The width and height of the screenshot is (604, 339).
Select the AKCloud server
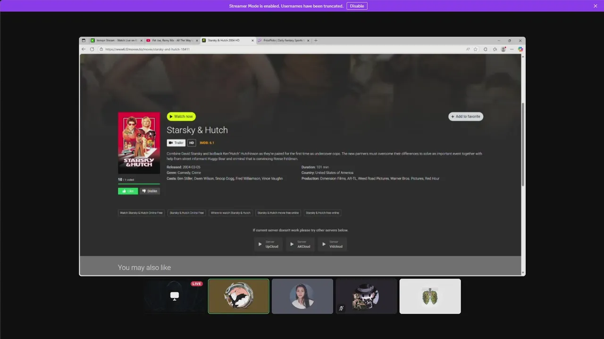(300, 244)
